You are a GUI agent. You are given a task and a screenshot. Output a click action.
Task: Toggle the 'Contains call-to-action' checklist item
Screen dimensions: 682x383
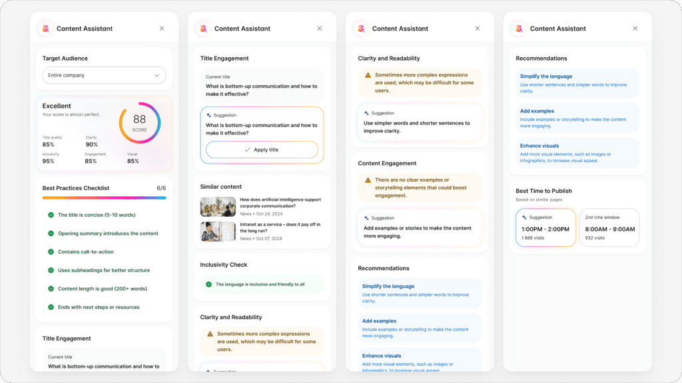51,252
